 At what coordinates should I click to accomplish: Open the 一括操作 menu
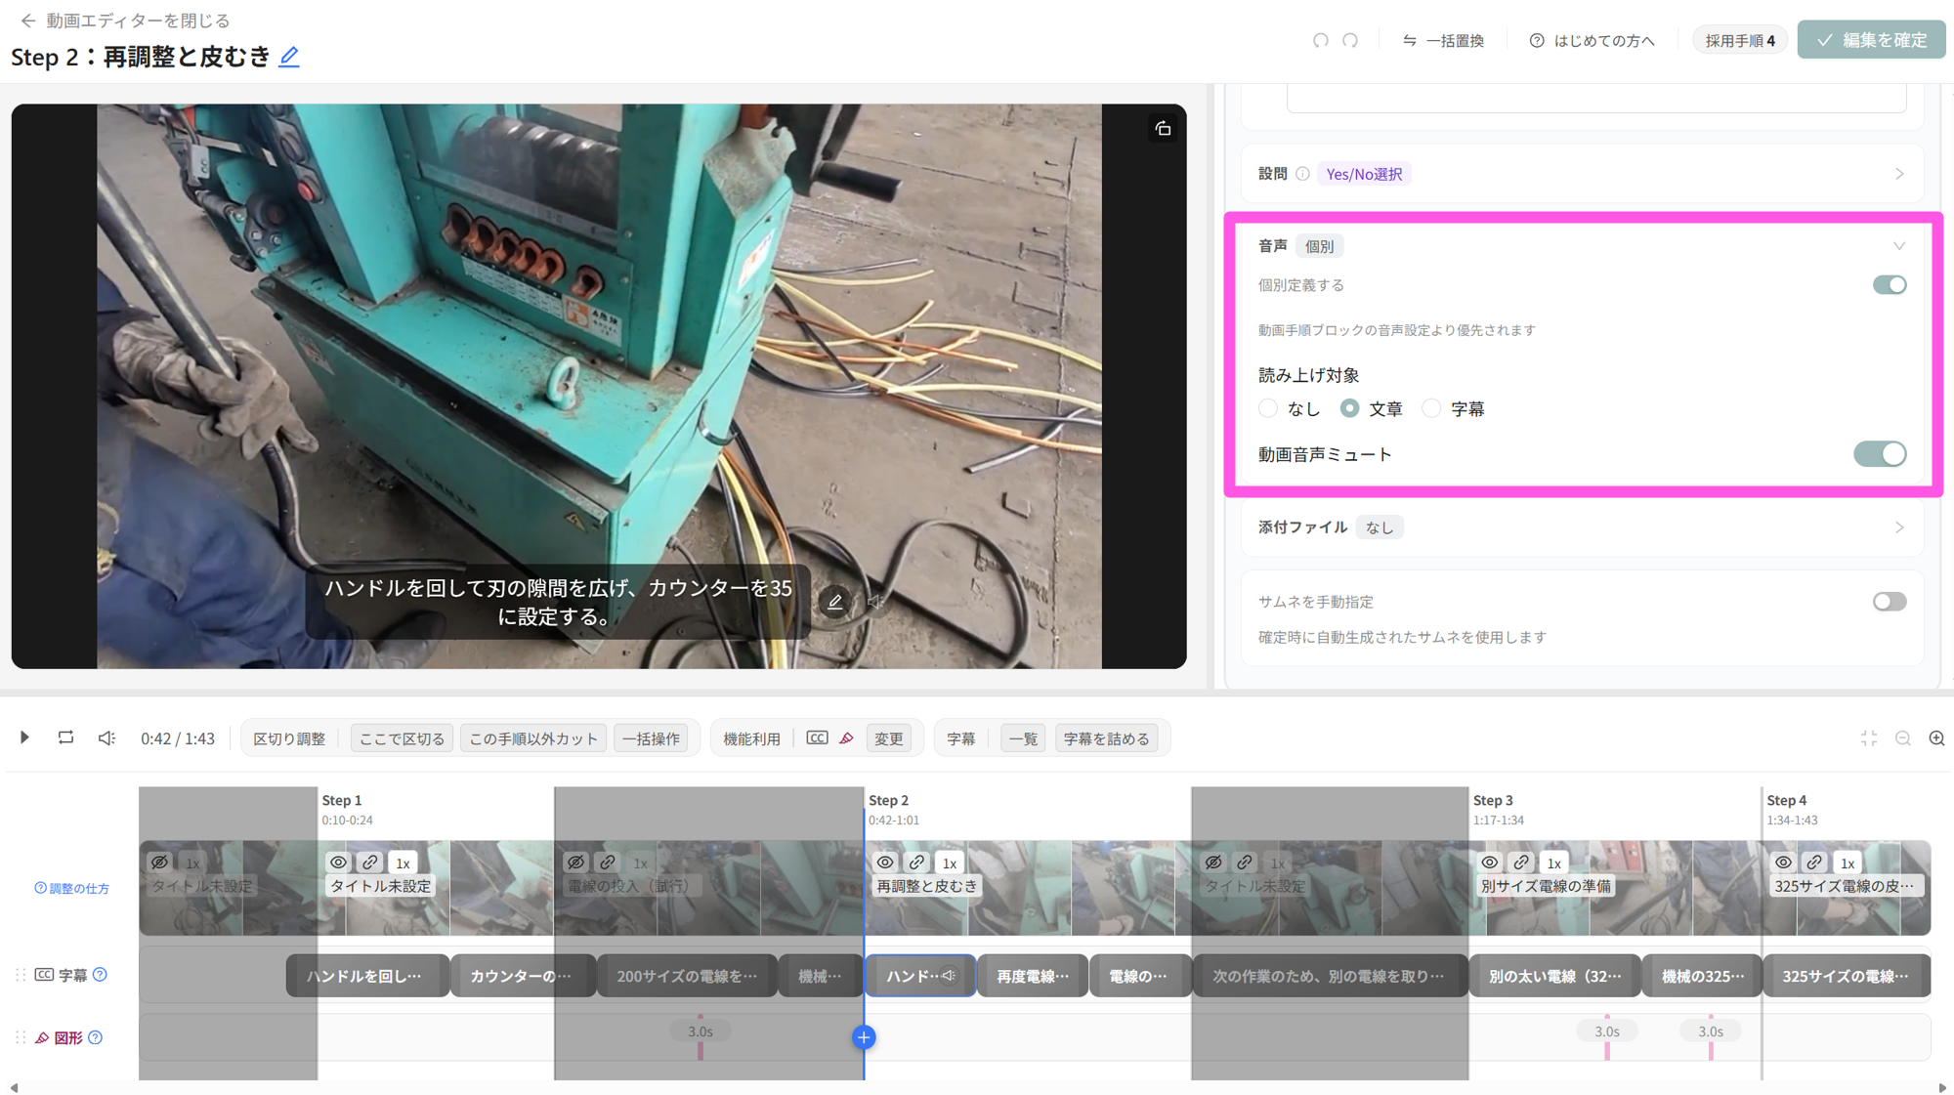[652, 738]
